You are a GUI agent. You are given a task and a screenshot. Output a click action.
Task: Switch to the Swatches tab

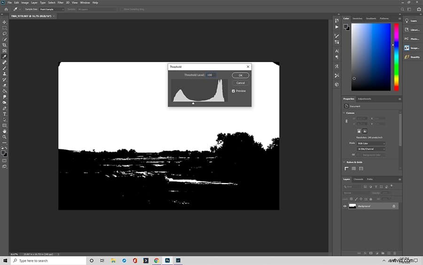click(358, 18)
